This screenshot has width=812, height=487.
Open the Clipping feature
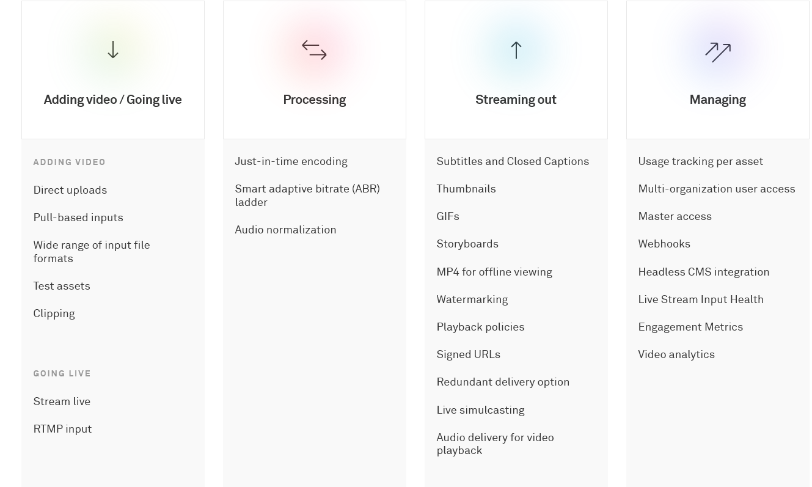[54, 313]
